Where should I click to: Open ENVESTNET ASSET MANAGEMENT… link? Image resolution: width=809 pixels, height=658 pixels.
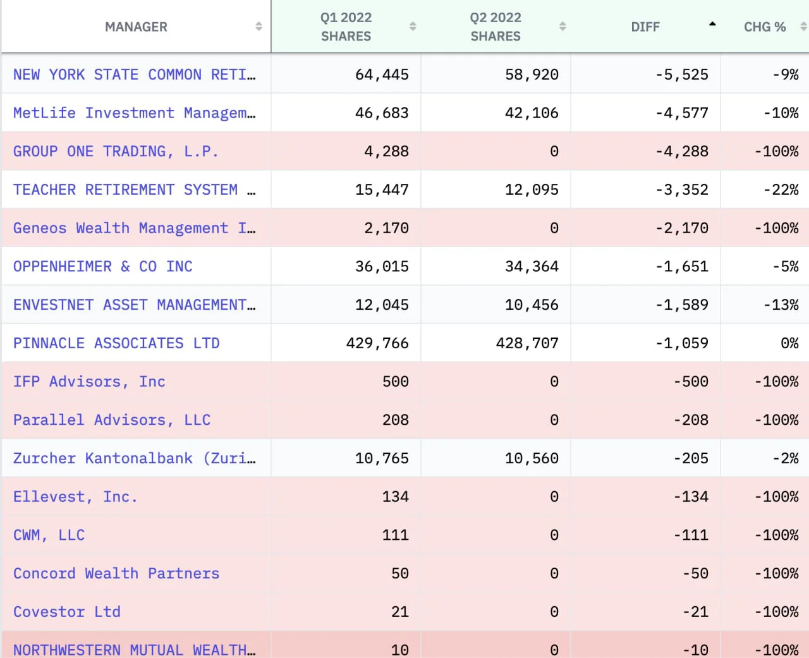(135, 305)
